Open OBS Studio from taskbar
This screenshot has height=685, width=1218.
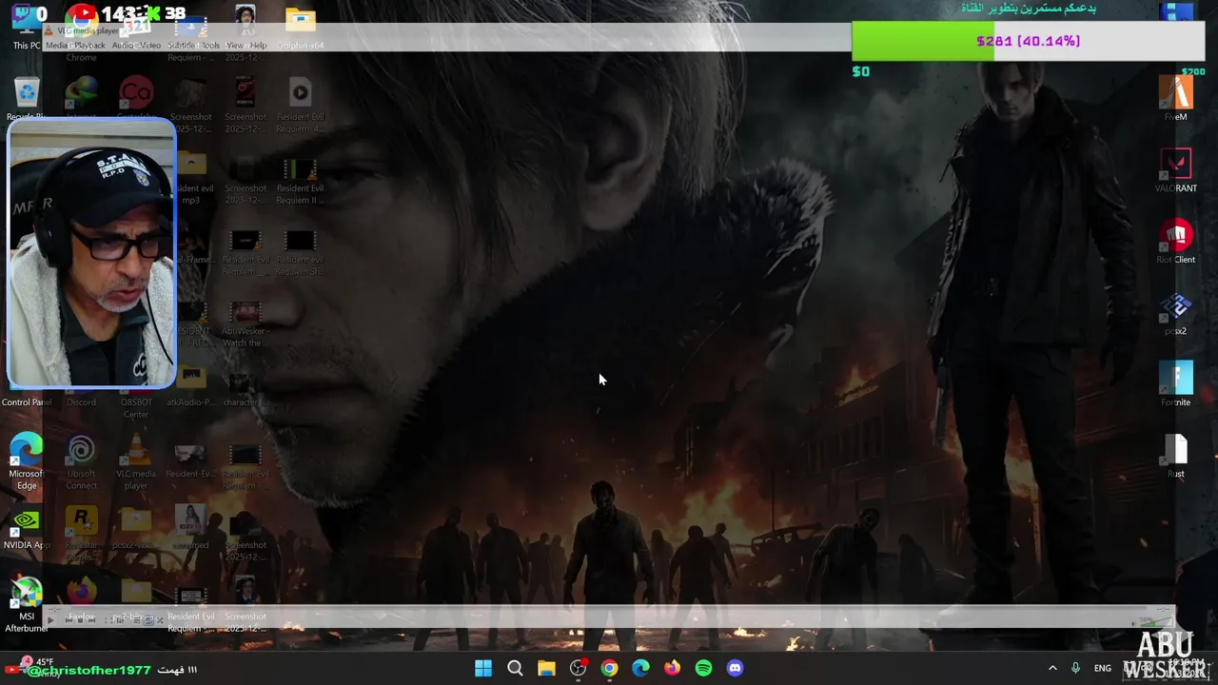point(578,668)
